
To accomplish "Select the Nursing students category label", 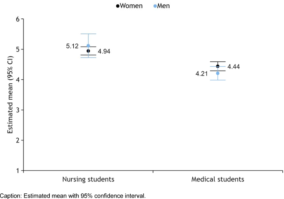I will point(88,179).
